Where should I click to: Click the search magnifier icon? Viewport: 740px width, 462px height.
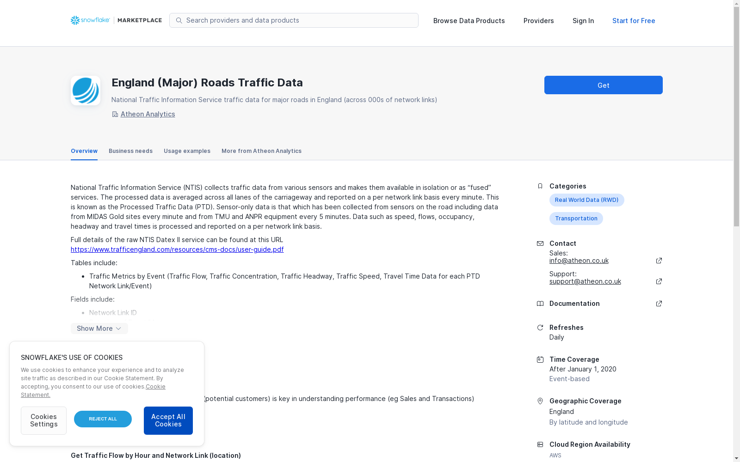(x=179, y=20)
